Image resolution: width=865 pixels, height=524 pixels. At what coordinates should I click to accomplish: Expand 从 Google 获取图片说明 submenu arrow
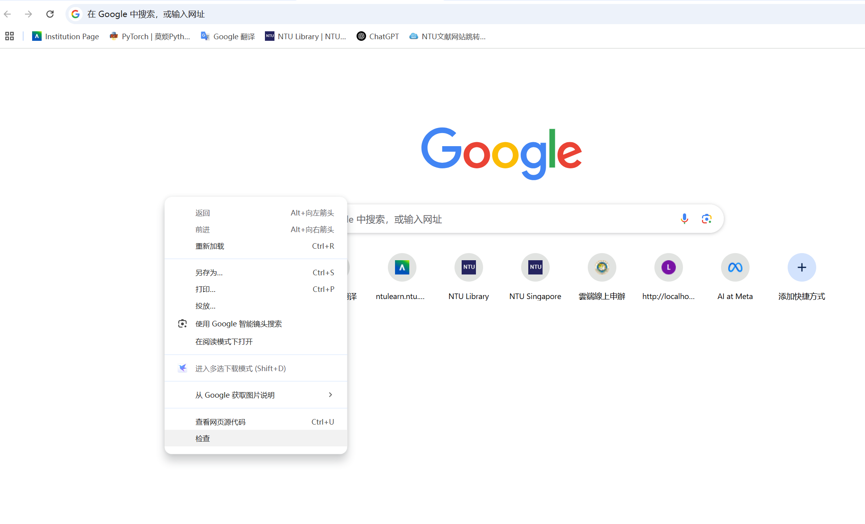click(x=330, y=395)
